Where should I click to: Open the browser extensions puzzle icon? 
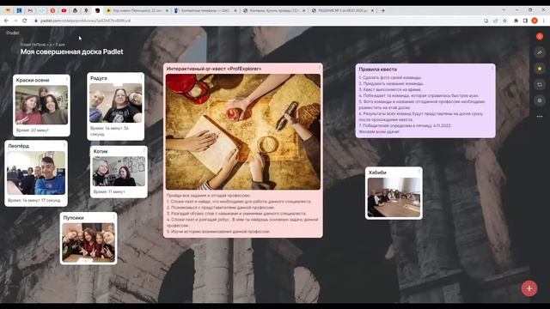[516, 21]
